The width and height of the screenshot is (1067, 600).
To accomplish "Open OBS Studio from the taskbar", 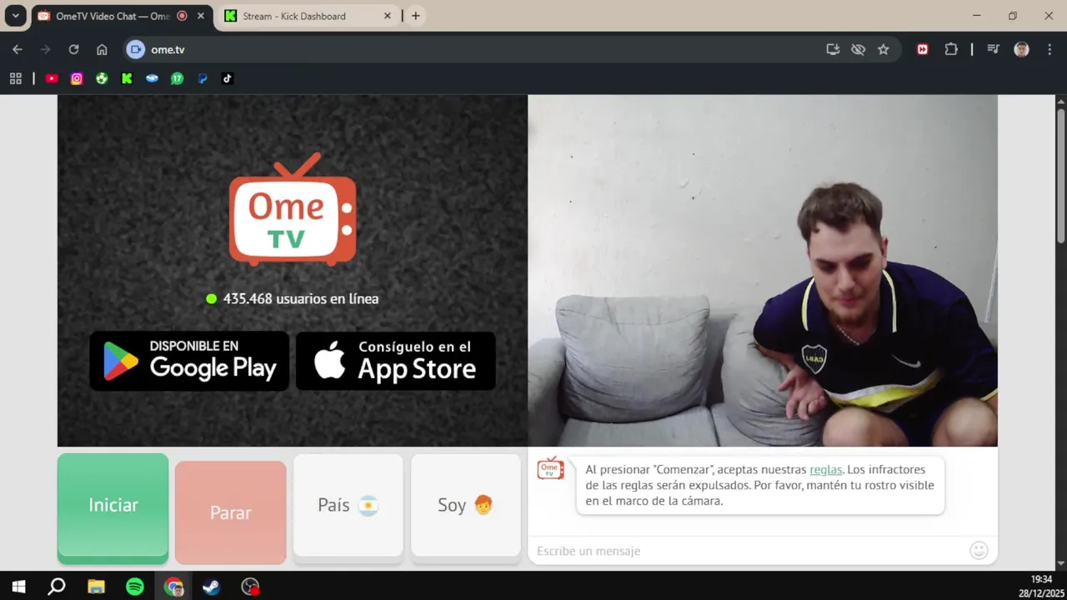I will tap(250, 587).
